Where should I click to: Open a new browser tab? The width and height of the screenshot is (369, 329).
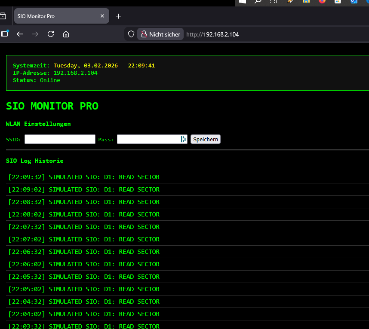point(118,16)
